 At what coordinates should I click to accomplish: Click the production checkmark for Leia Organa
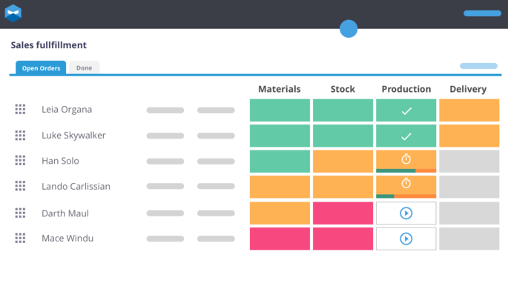(x=406, y=111)
